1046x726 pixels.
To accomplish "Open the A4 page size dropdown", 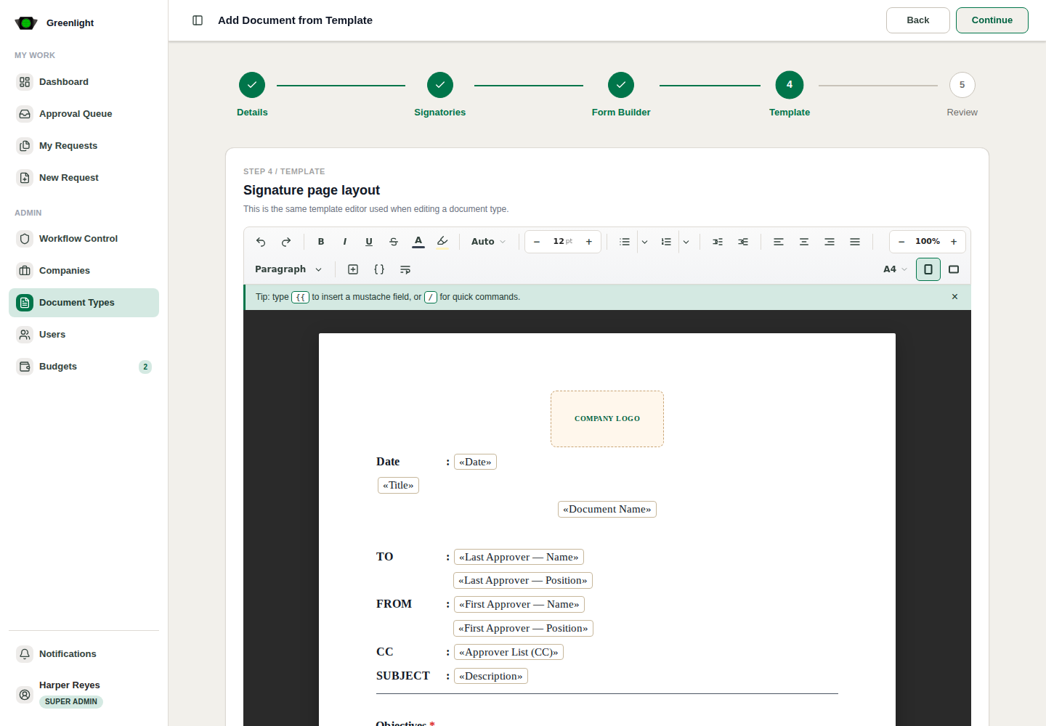I will coord(895,269).
